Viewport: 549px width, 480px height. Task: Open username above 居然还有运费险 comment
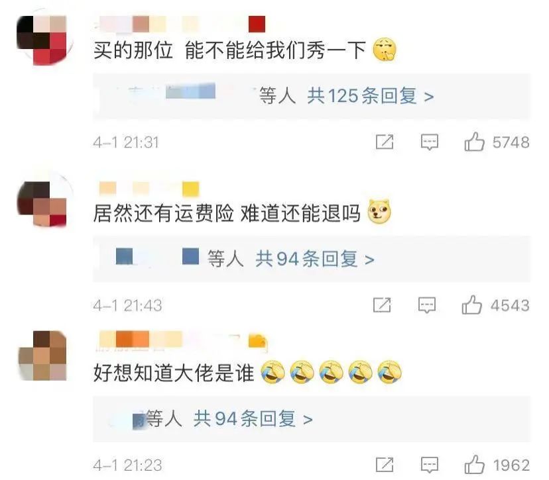pyautogui.click(x=149, y=189)
